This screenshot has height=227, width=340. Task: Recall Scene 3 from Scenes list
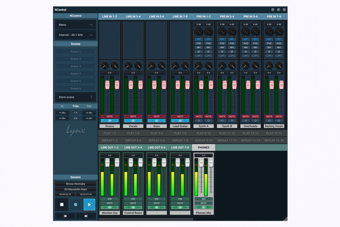click(x=76, y=66)
